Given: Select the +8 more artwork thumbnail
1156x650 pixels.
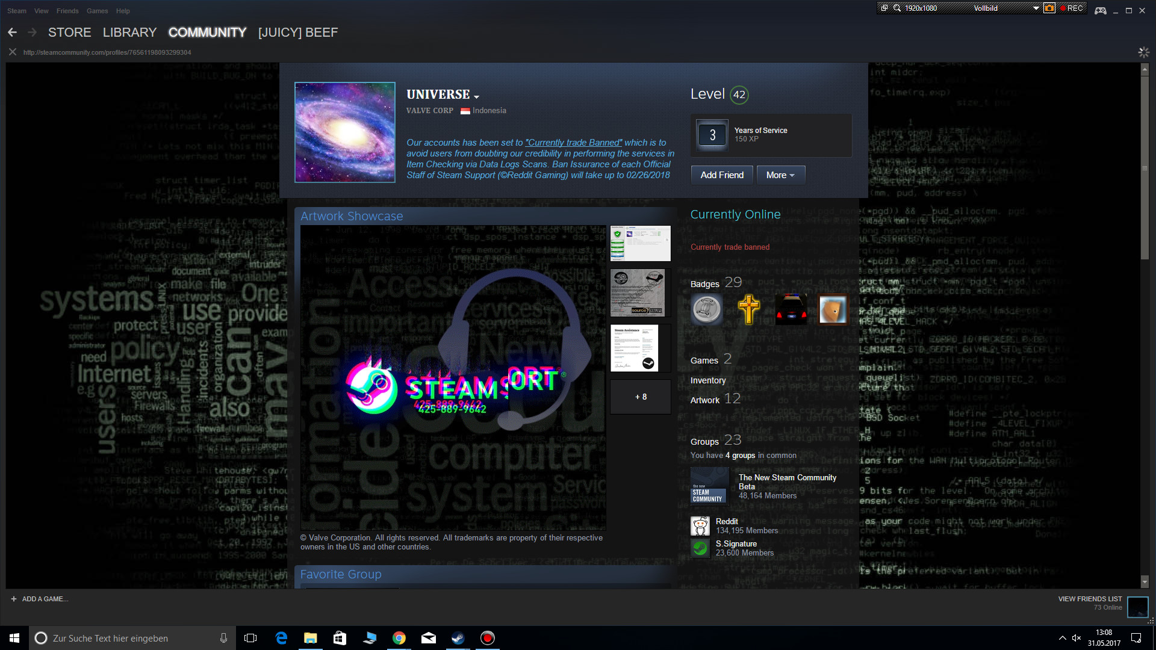Looking at the screenshot, I should click(641, 397).
